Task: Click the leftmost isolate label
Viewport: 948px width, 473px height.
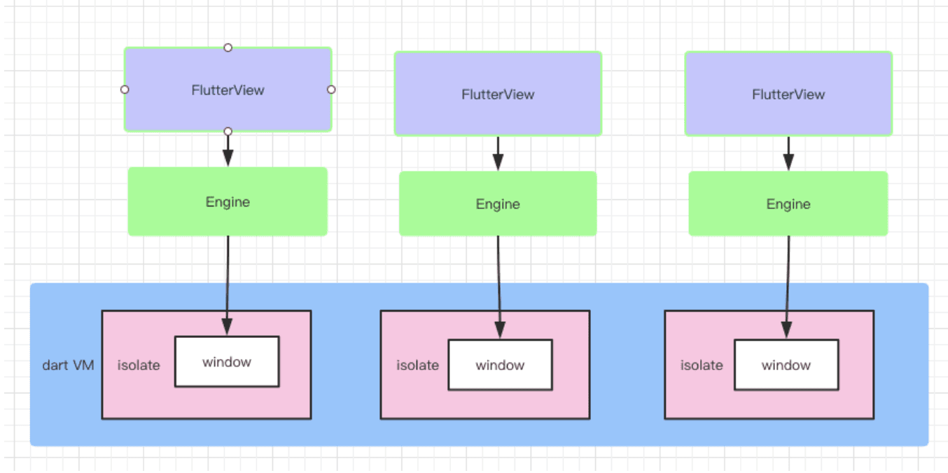Action: tap(139, 365)
